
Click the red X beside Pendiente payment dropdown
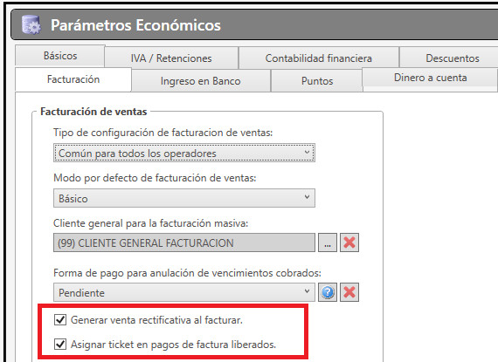(349, 292)
